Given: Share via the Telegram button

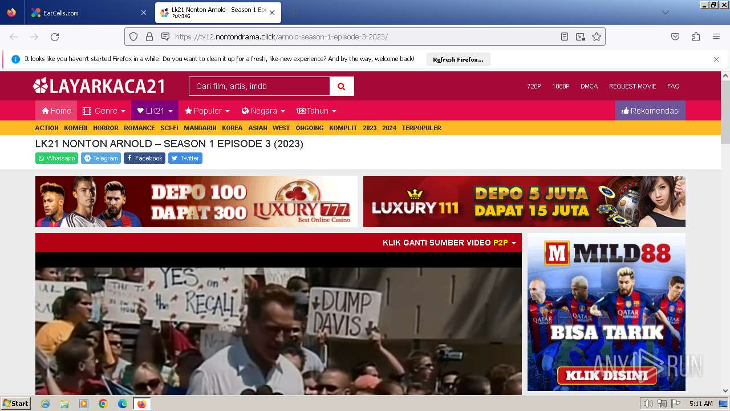Looking at the screenshot, I should [x=101, y=158].
